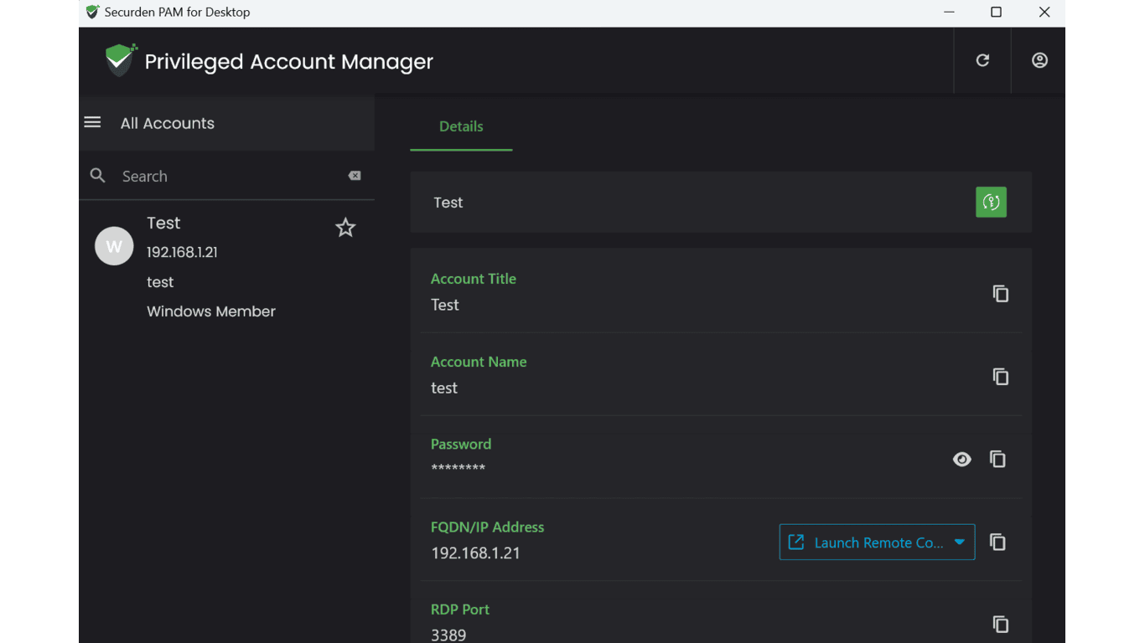Clear the search field with backspace icon

355,176
